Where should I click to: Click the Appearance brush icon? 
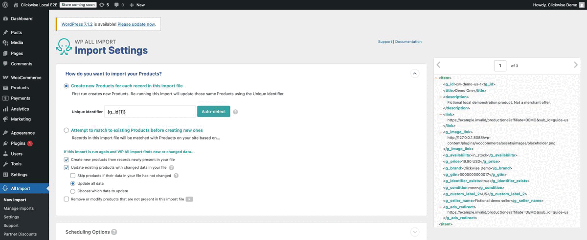[x=5, y=133]
